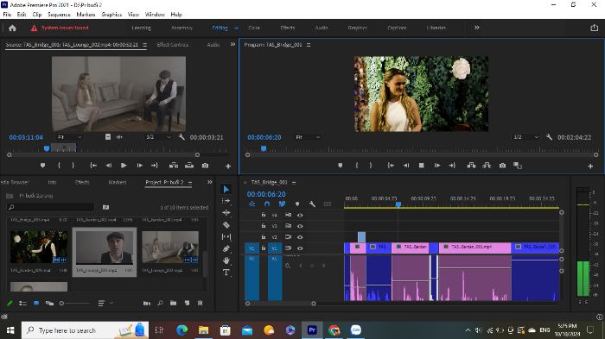Play the Source monitor clip

(124, 166)
